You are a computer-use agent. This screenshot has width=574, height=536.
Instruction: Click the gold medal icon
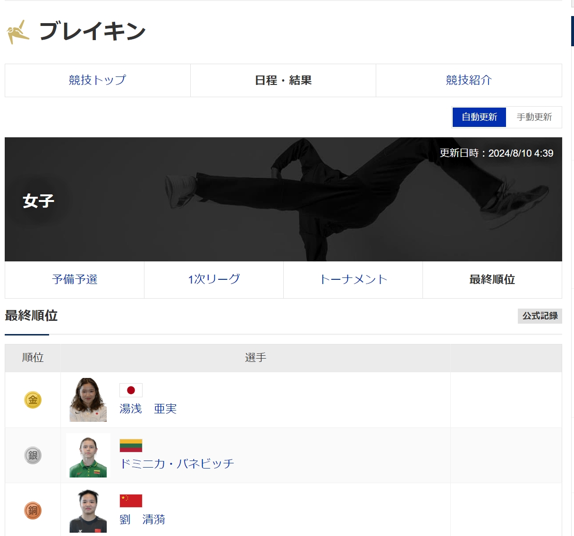(x=33, y=400)
